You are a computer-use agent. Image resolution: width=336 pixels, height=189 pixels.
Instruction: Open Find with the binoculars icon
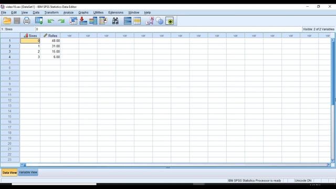[115, 21]
